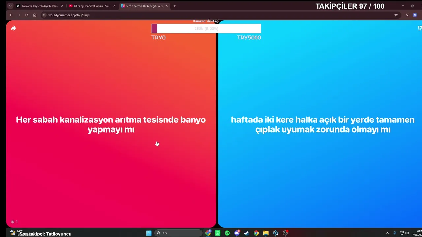The width and height of the screenshot is (422, 237).
Task: Click the progress bar under Kamera desteği
Action: coord(206,29)
